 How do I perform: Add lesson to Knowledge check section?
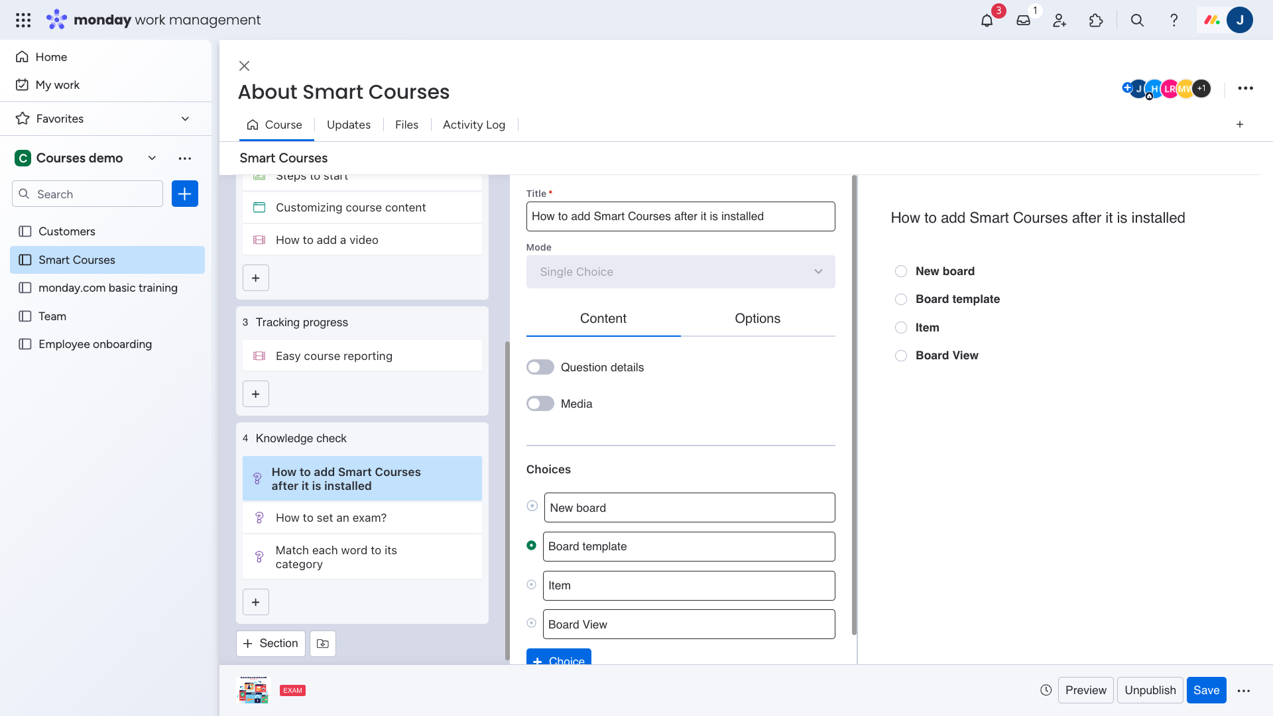[256, 602]
